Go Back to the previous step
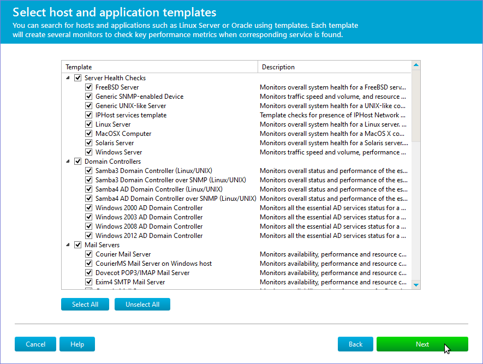Viewport: 483px width, 364px height. click(355, 344)
